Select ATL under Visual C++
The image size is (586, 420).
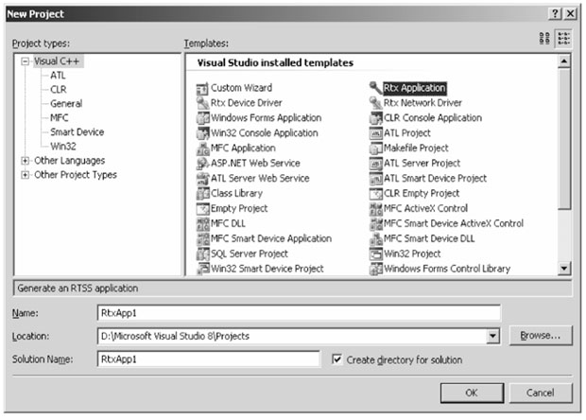coord(58,76)
